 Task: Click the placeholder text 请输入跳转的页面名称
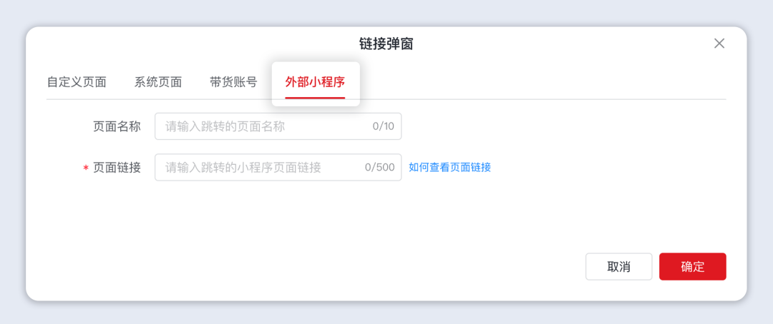coord(225,126)
